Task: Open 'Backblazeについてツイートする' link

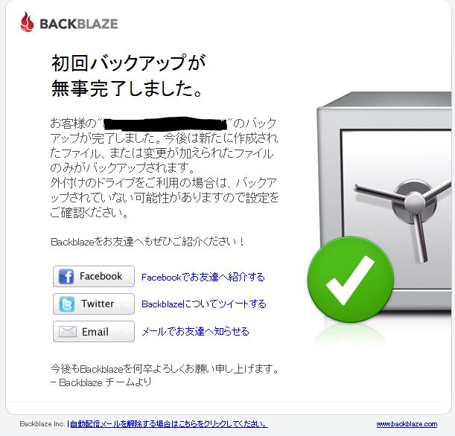Action: (204, 304)
